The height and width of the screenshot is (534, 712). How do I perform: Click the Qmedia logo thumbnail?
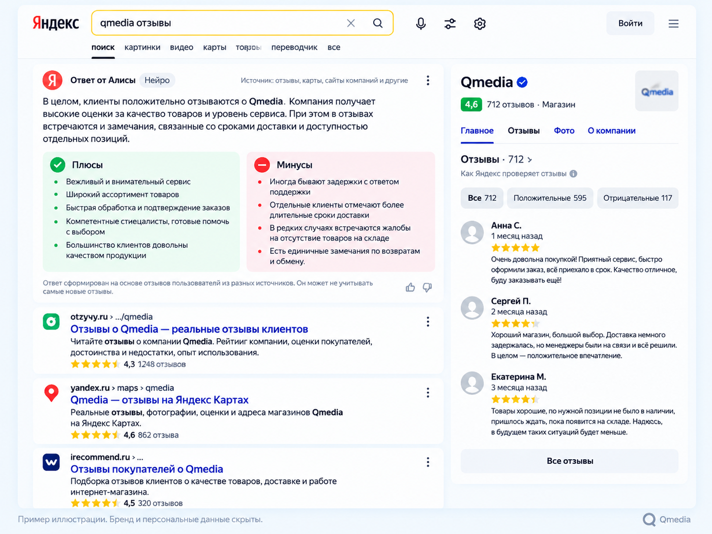(657, 91)
